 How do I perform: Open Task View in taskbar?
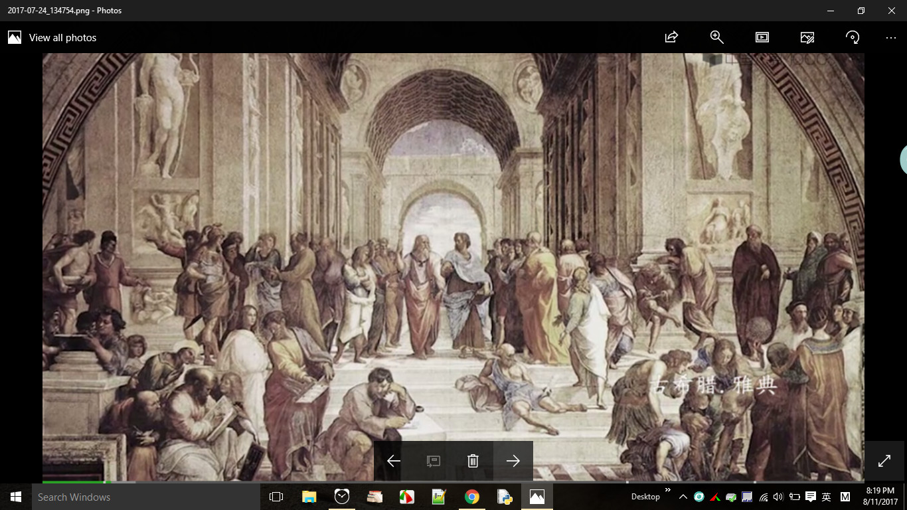276,497
